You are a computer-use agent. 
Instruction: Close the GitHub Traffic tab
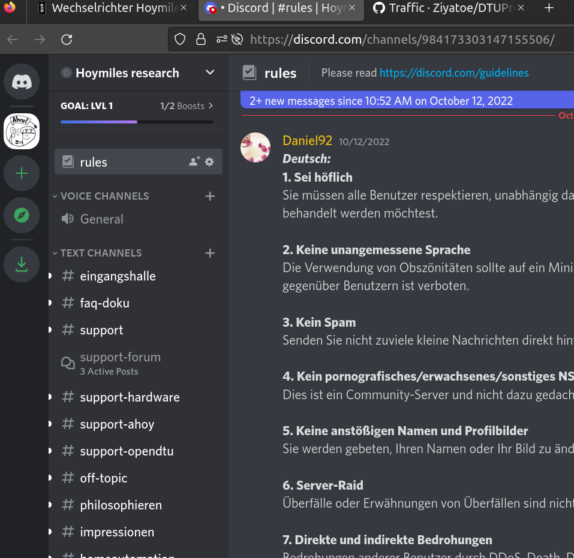click(x=521, y=8)
